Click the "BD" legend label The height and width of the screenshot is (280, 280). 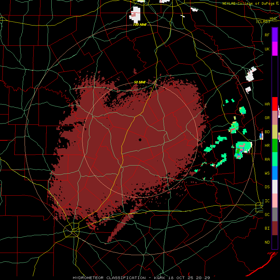[267, 132]
